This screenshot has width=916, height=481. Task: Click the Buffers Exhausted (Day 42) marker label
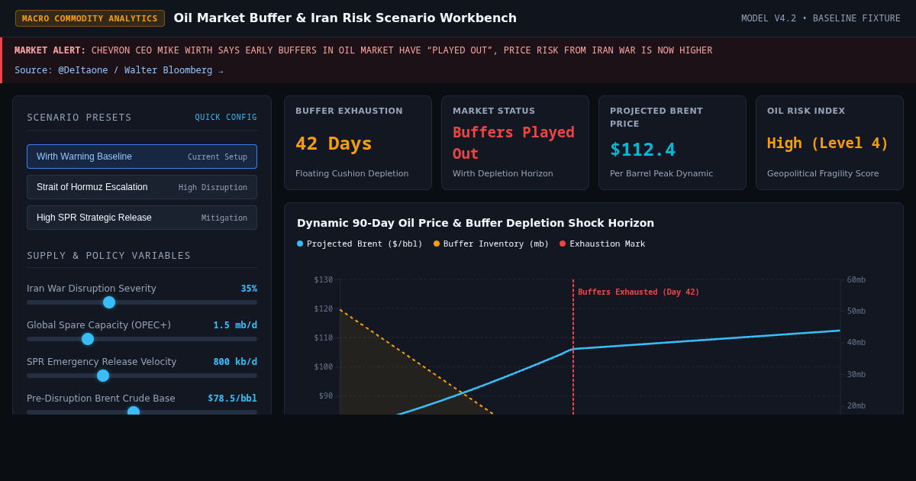tap(638, 292)
